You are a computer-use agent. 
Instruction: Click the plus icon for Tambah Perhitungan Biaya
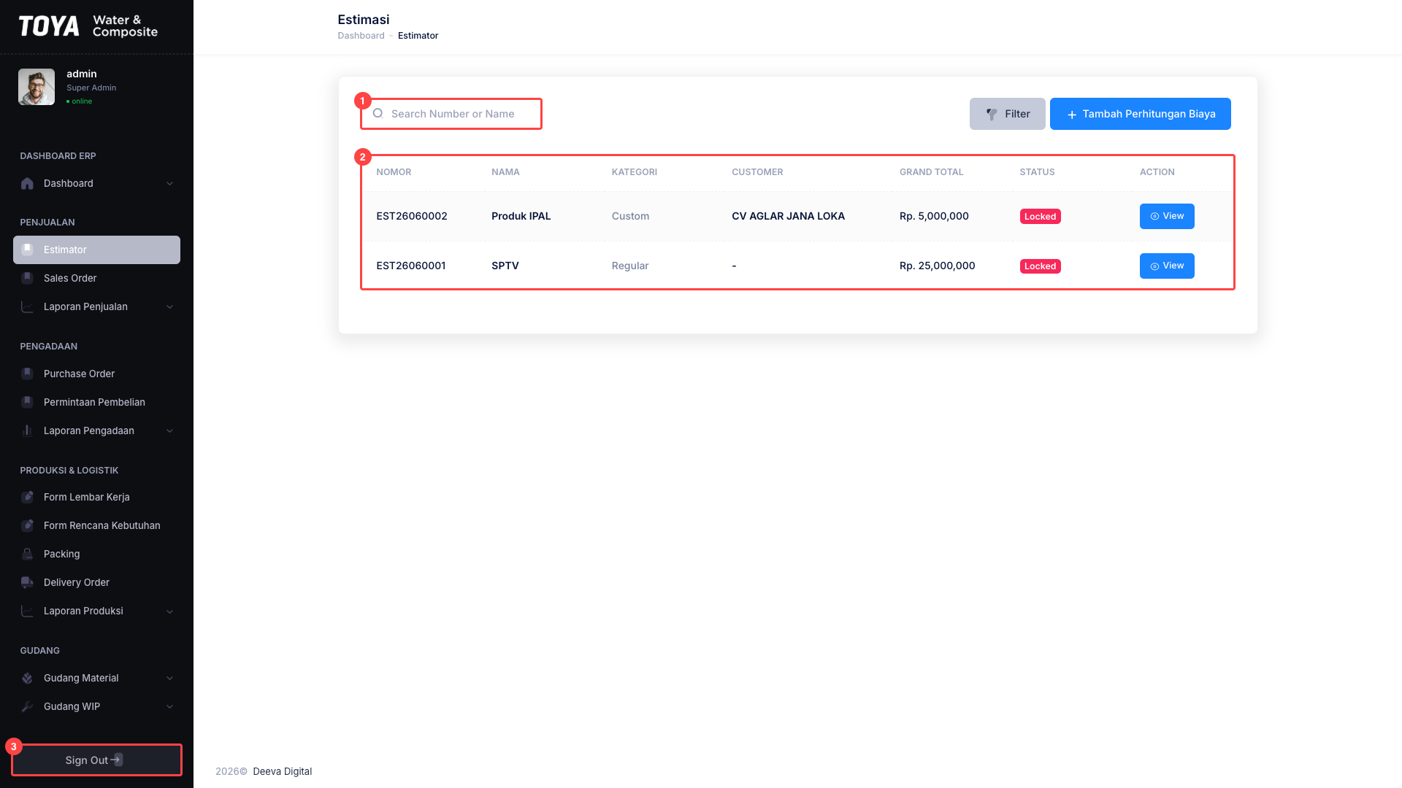coord(1072,115)
